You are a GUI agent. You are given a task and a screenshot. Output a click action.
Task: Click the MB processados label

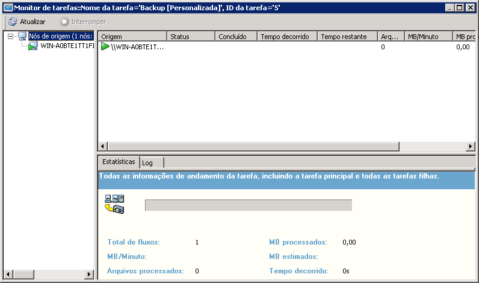[298, 242]
